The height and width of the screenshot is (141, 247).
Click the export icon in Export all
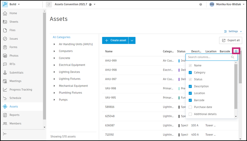coord(224,40)
